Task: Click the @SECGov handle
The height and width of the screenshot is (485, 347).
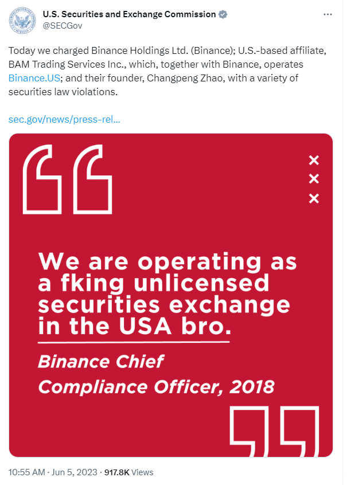Action: [x=63, y=26]
